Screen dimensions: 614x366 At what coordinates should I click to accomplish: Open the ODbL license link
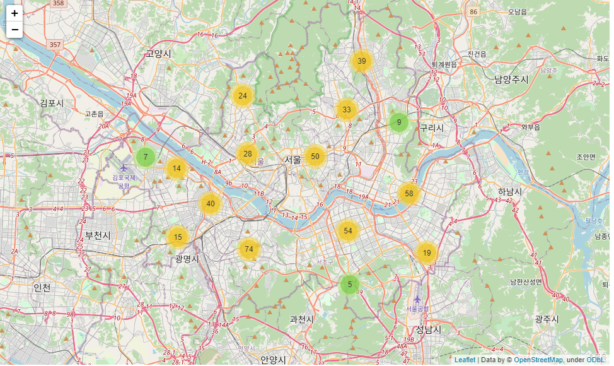596,360
